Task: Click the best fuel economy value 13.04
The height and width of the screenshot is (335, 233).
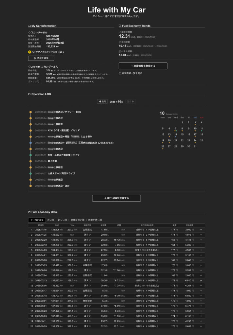Action: pos(123,55)
